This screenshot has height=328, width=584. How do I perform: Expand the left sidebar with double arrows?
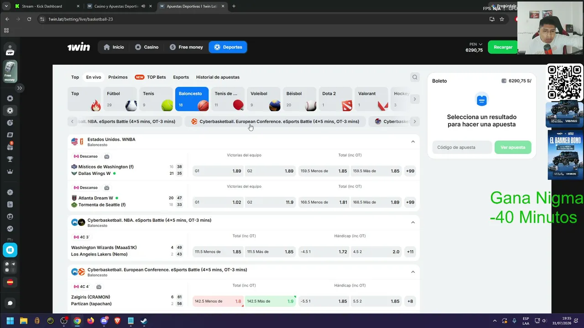coord(20,88)
